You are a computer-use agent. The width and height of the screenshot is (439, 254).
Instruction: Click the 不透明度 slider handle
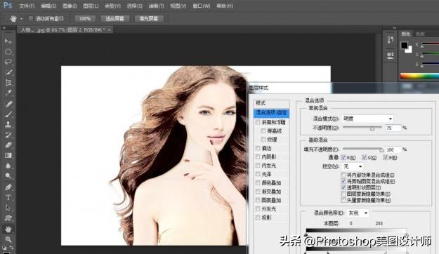pyautogui.click(x=372, y=128)
